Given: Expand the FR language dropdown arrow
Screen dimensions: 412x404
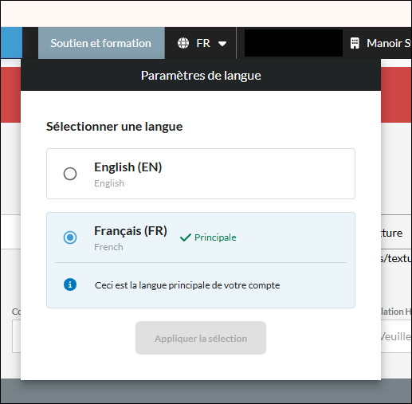Looking at the screenshot, I should click(x=222, y=44).
